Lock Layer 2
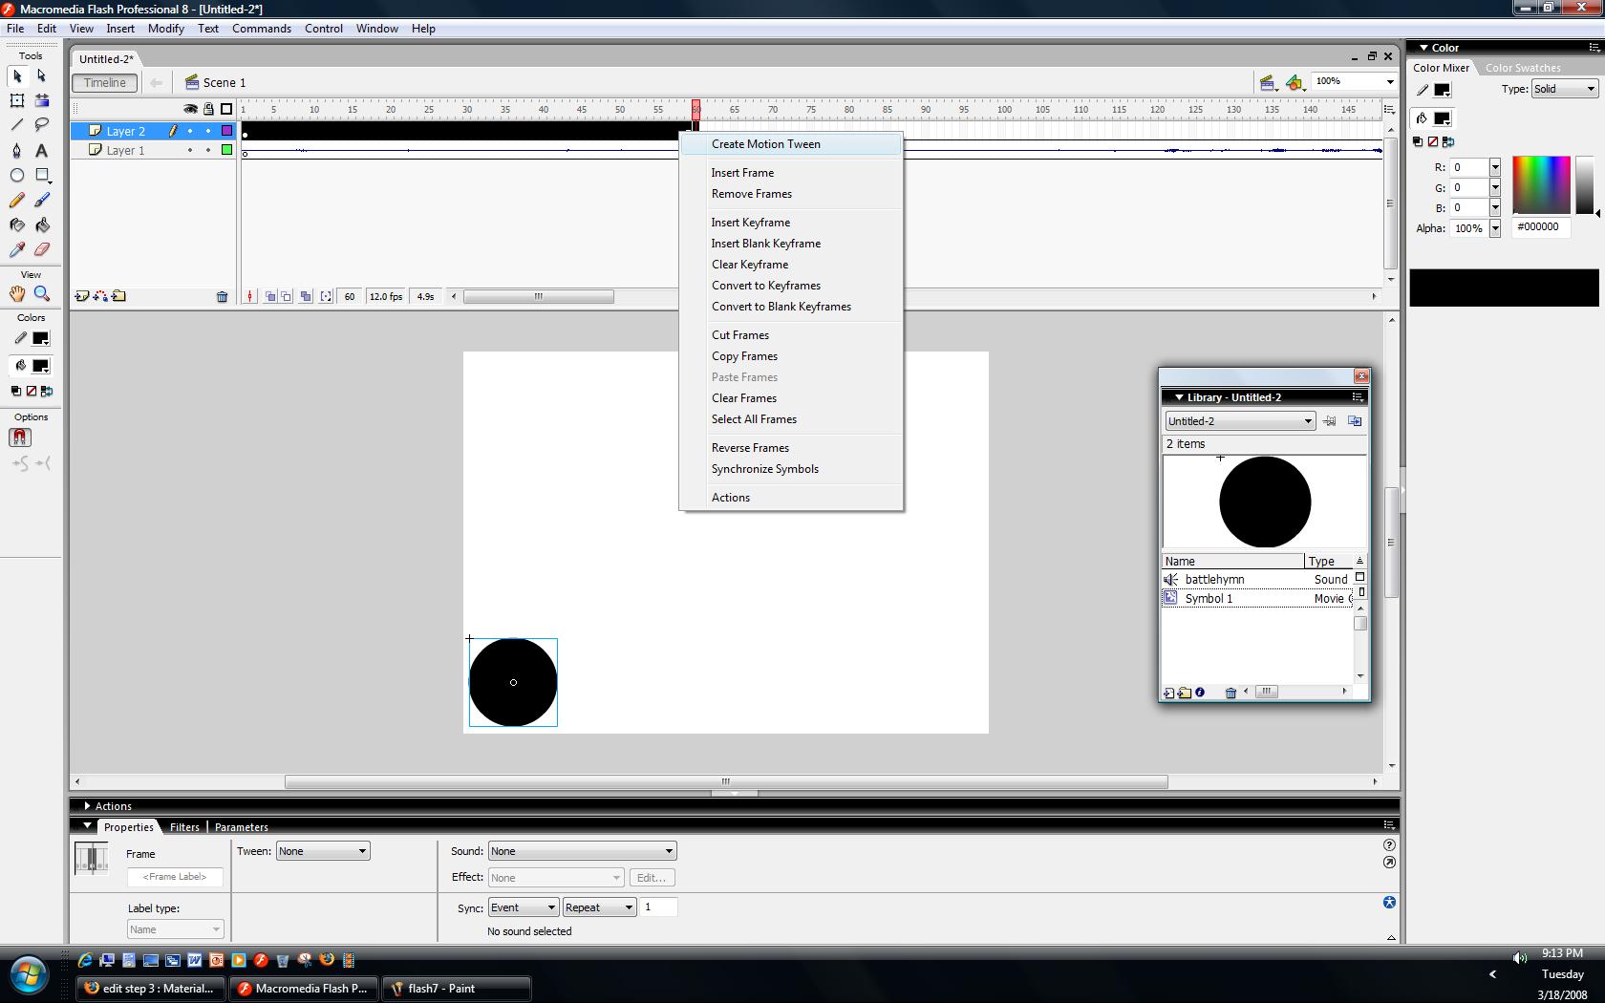 [207, 131]
